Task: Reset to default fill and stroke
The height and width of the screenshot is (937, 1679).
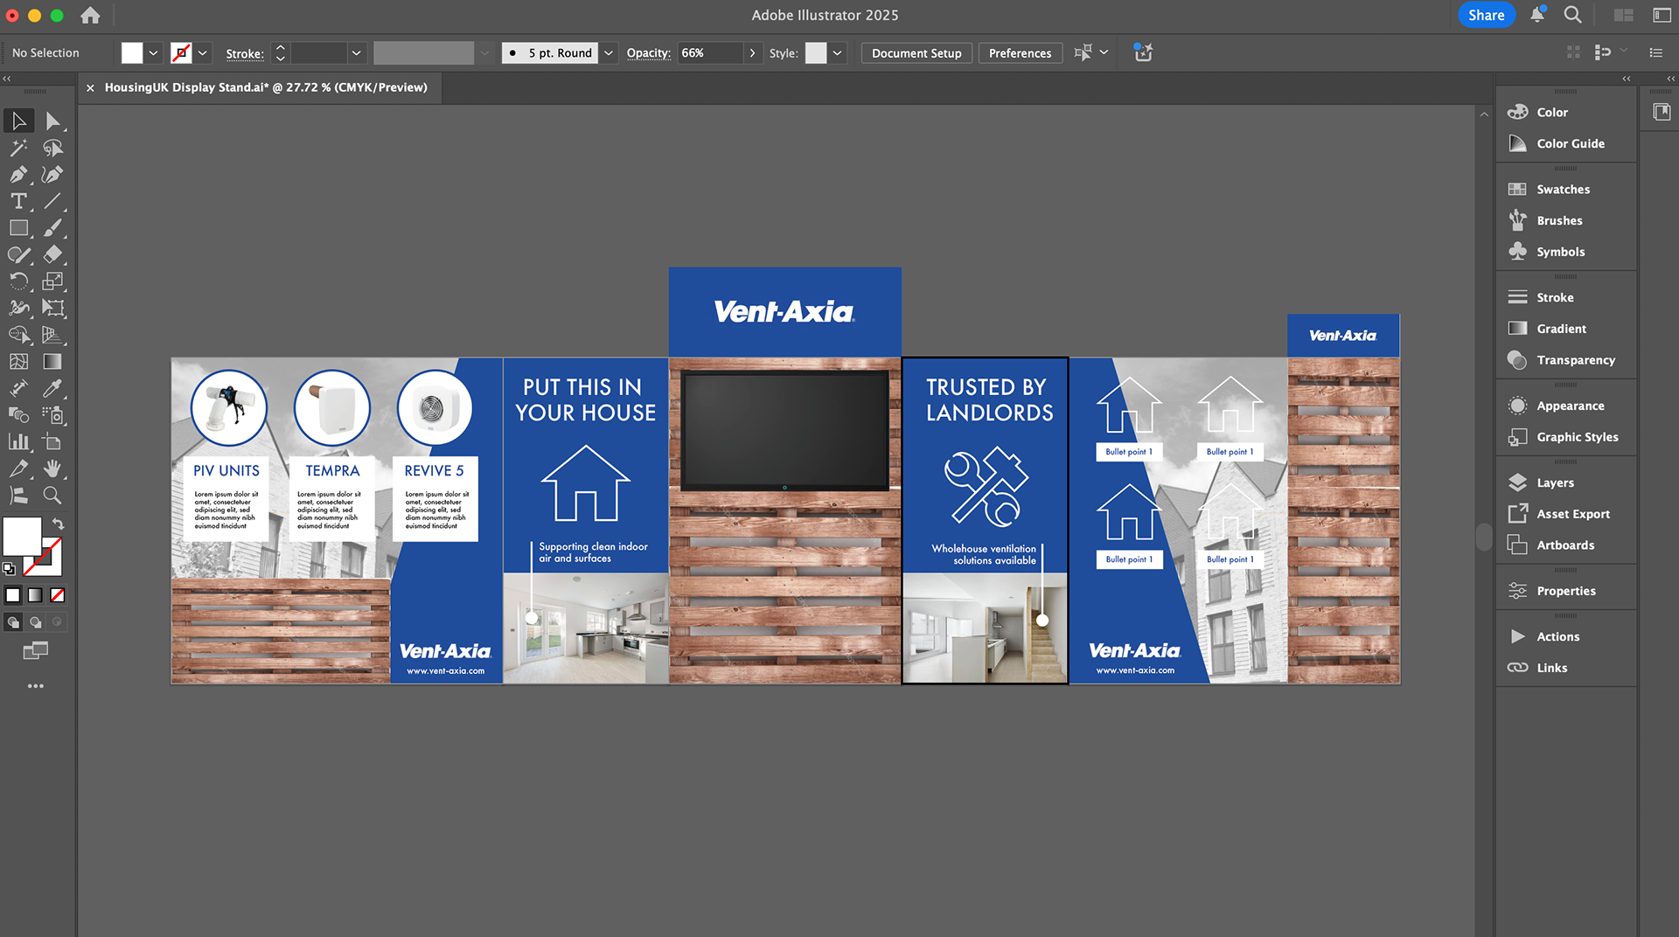Action: (x=9, y=569)
